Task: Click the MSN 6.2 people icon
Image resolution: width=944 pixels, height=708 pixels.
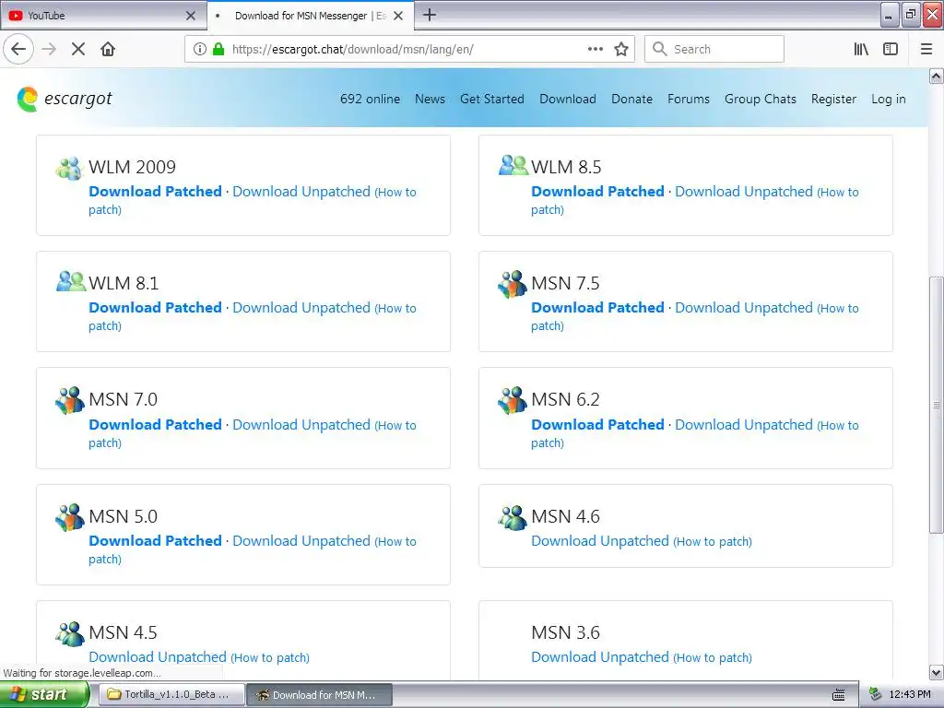Action: [x=513, y=400]
